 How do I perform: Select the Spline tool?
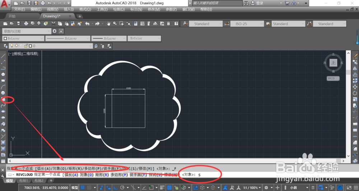[3, 105]
